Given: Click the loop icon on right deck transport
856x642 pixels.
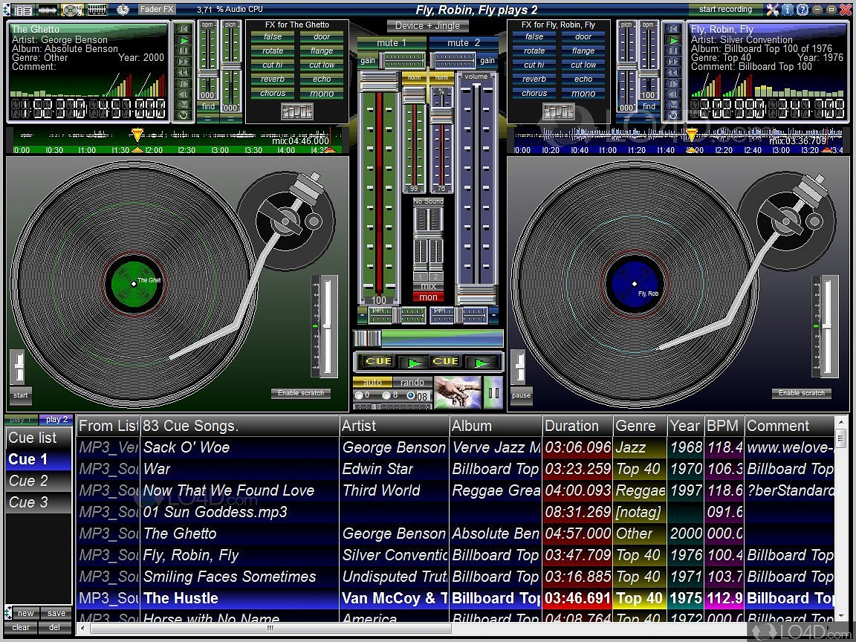Looking at the screenshot, I should coord(673,115).
